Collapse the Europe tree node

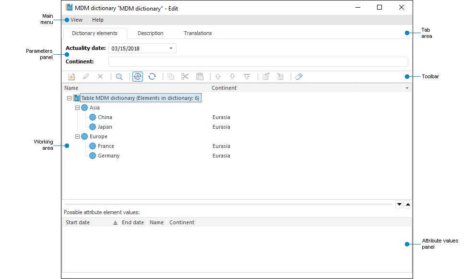(77, 136)
